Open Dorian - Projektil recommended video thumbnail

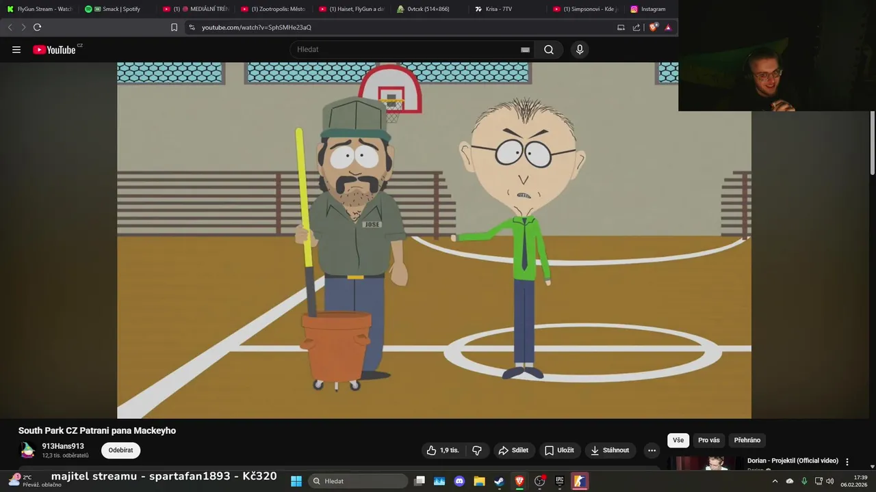(x=706, y=463)
